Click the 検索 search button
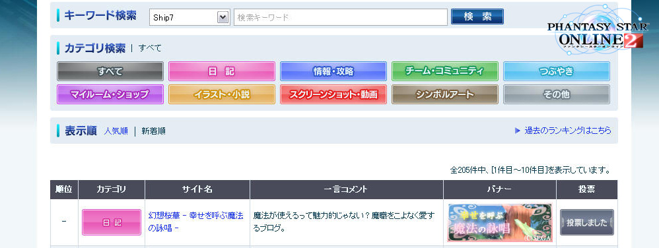The height and width of the screenshot is (248, 659). [477, 16]
